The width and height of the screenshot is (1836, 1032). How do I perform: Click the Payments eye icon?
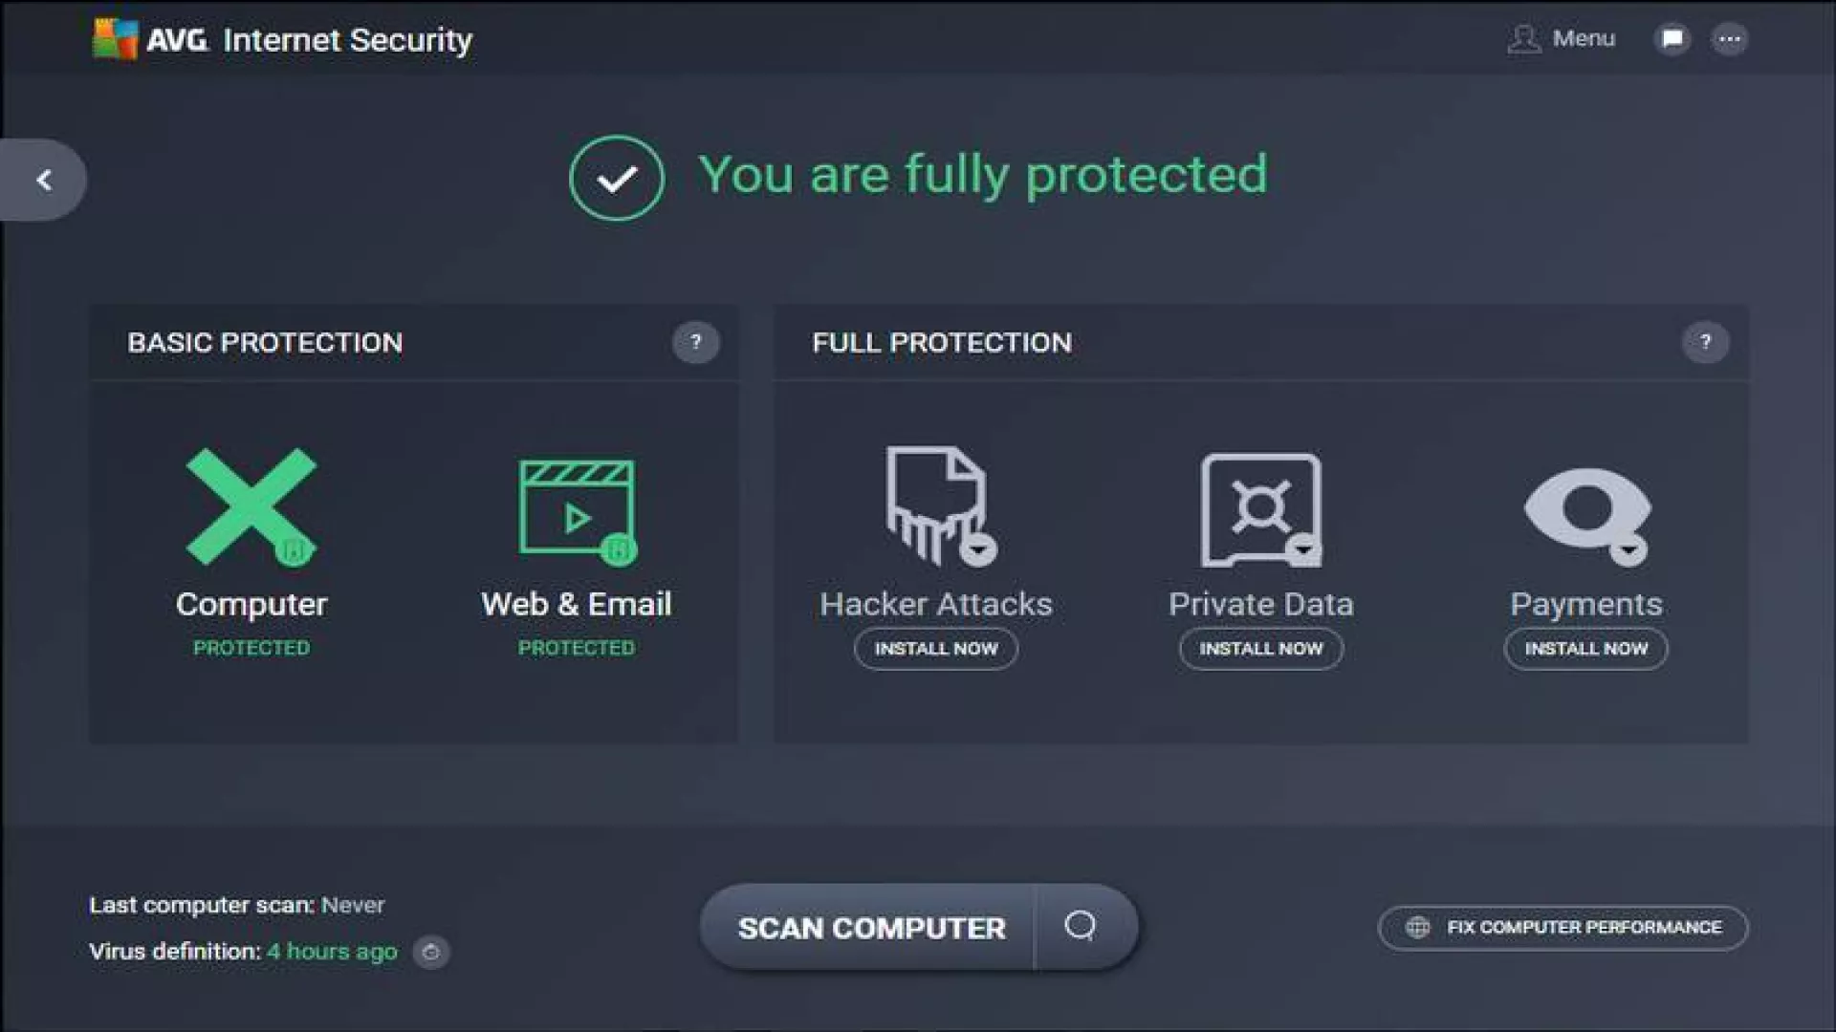(1586, 509)
